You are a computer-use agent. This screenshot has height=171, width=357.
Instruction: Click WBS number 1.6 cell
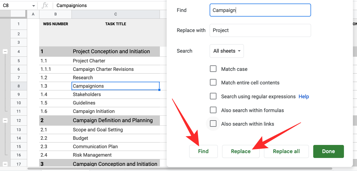click(x=55, y=111)
